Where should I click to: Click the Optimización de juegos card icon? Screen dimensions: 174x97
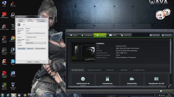[x=83, y=79]
